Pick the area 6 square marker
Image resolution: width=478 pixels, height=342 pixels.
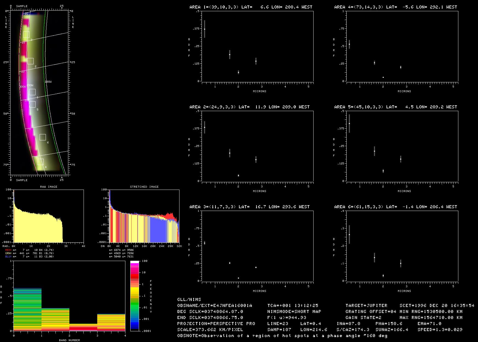[43, 137]
